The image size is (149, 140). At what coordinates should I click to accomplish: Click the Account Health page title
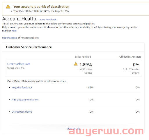(19, 19)
